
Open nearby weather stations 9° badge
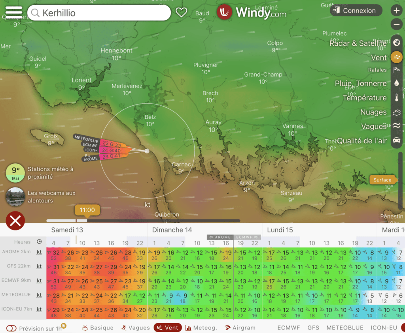pyautogui.click(x=15, y=173)
